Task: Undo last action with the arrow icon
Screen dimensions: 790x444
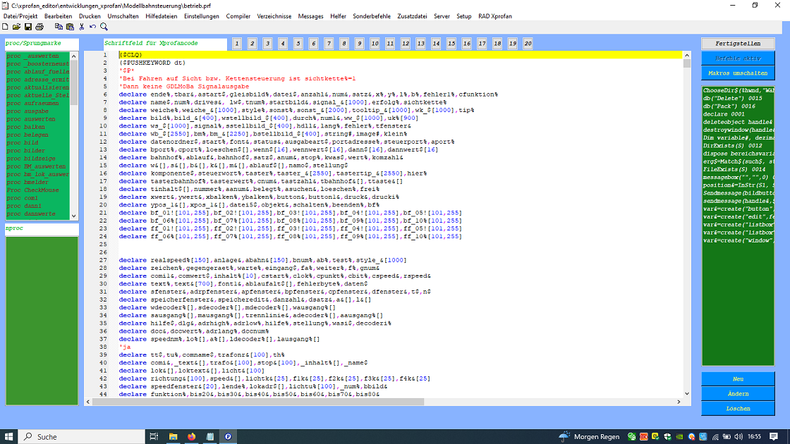Action: [92, 27]
